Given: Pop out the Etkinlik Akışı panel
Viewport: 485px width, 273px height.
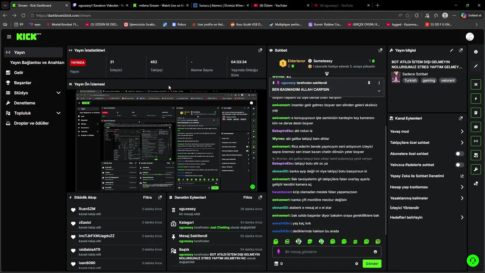Looking at the screenshot, I should pos(160,198).
